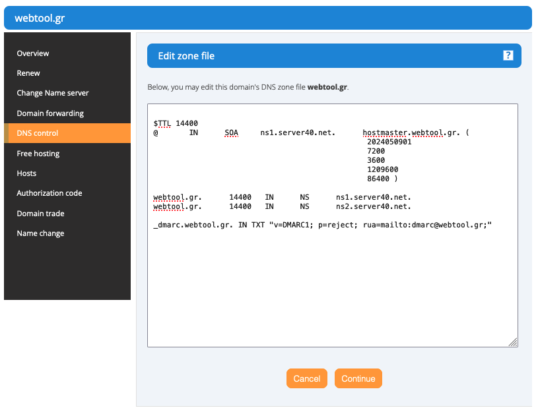Open Change Name server page
Viewport: 538px width, 412px height.
pyautogui.click(x=53, y=93)
